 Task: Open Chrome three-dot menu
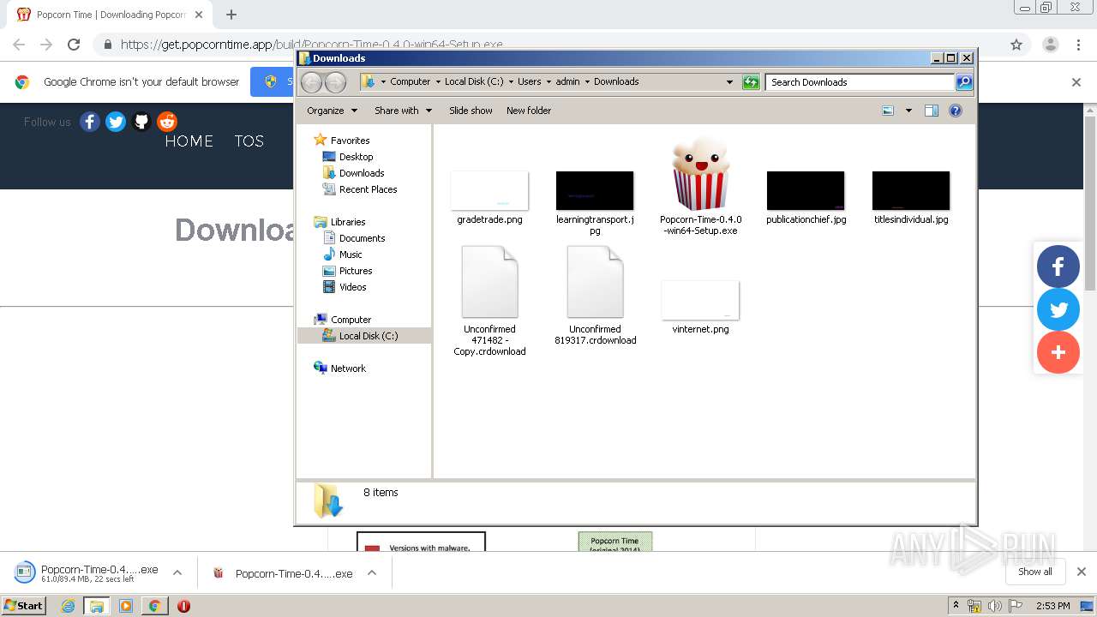tap(1078, 45)
